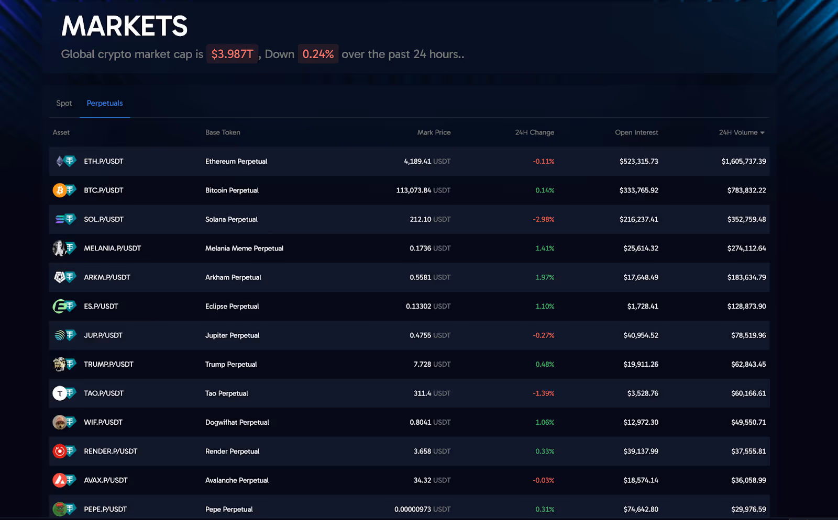Click the Solana Perpetual base token name

pos(231,219)
